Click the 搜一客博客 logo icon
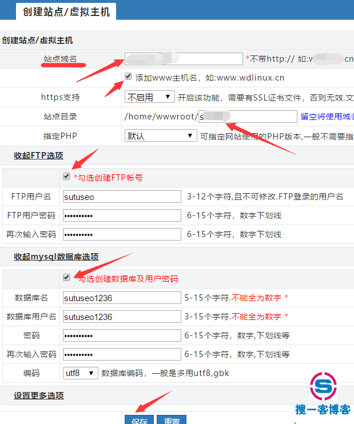Screen dimensions: 354x424 (323, 387)
